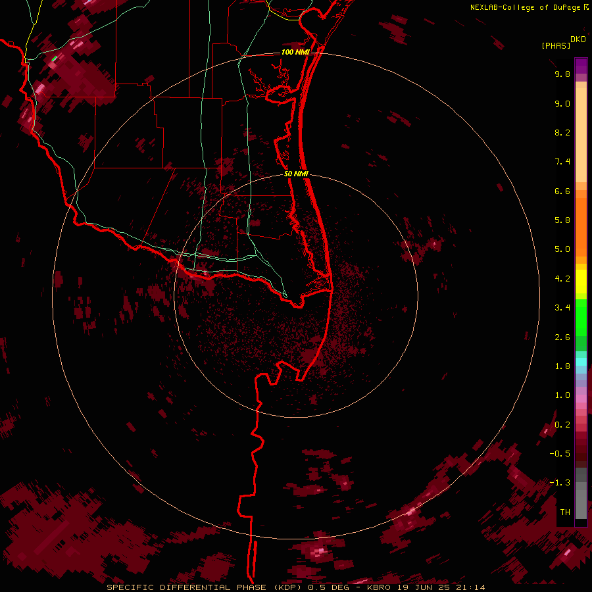
Task: Click the bright green segment of the color bar
Action: tap(581, 317)
